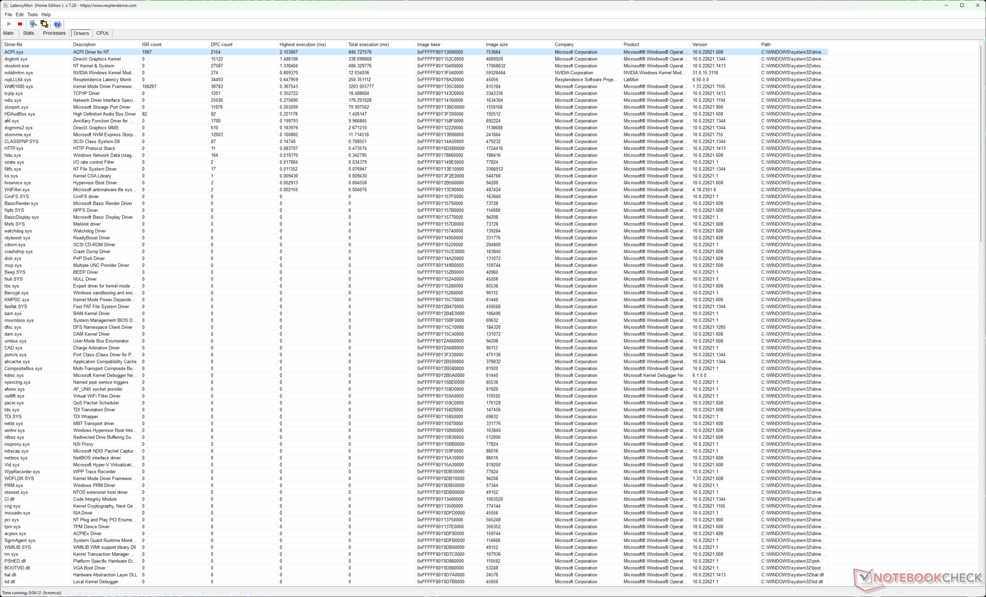This screenshot has width=986, height=597.
Task: Sort by the DPC count column header
Action: [221, 45]
